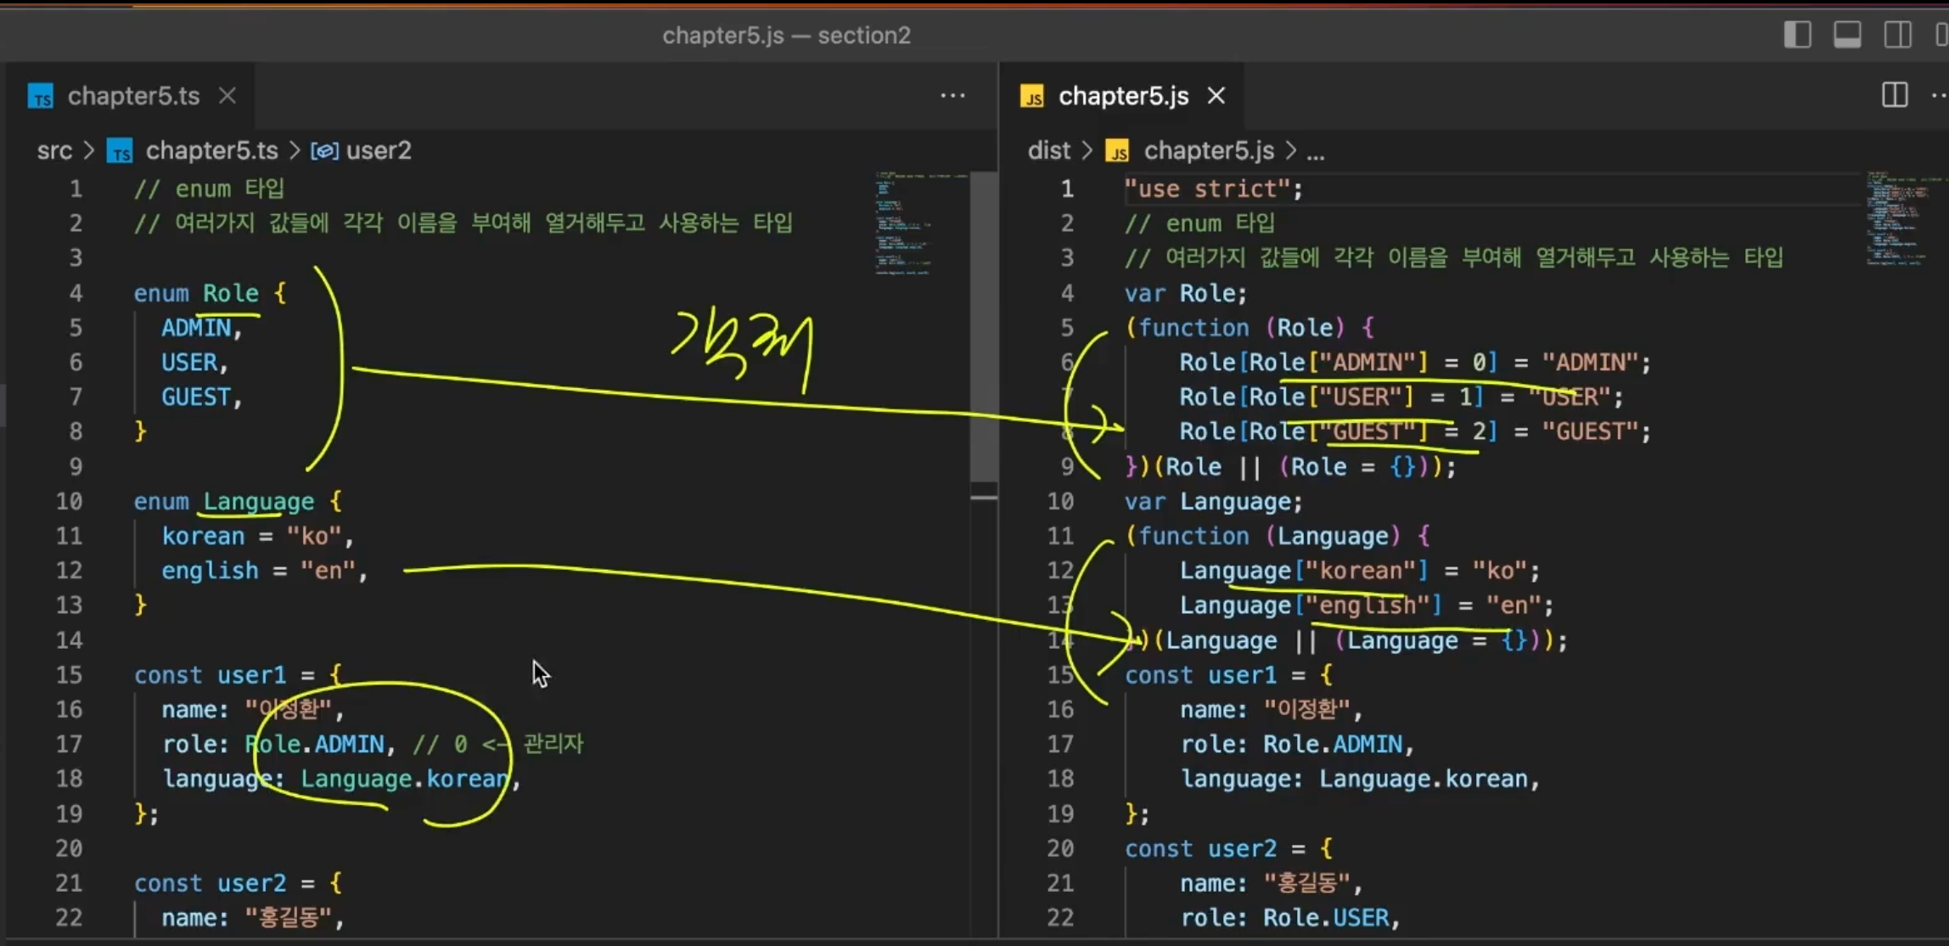
Task: Click 'enum Language {' in left editor
Action: point(238,501)
